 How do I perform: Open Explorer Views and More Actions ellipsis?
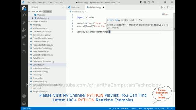pos(63,7)
